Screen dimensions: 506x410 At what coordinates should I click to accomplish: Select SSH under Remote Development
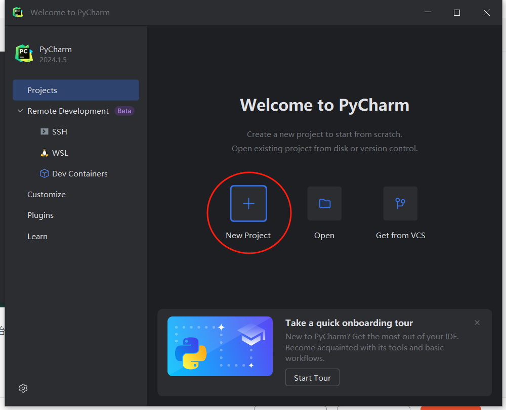pyautogui.click(x=60, y=131)
